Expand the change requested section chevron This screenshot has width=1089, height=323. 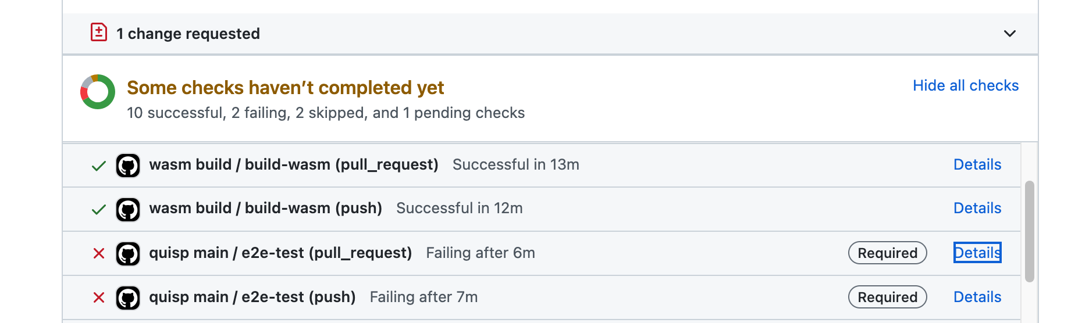tap(1010, 34)
